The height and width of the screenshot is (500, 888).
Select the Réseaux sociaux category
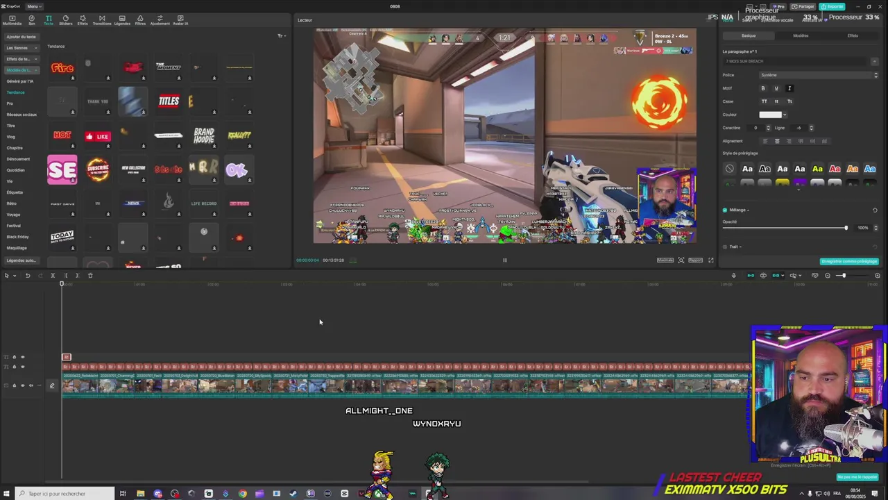[22, 115]
